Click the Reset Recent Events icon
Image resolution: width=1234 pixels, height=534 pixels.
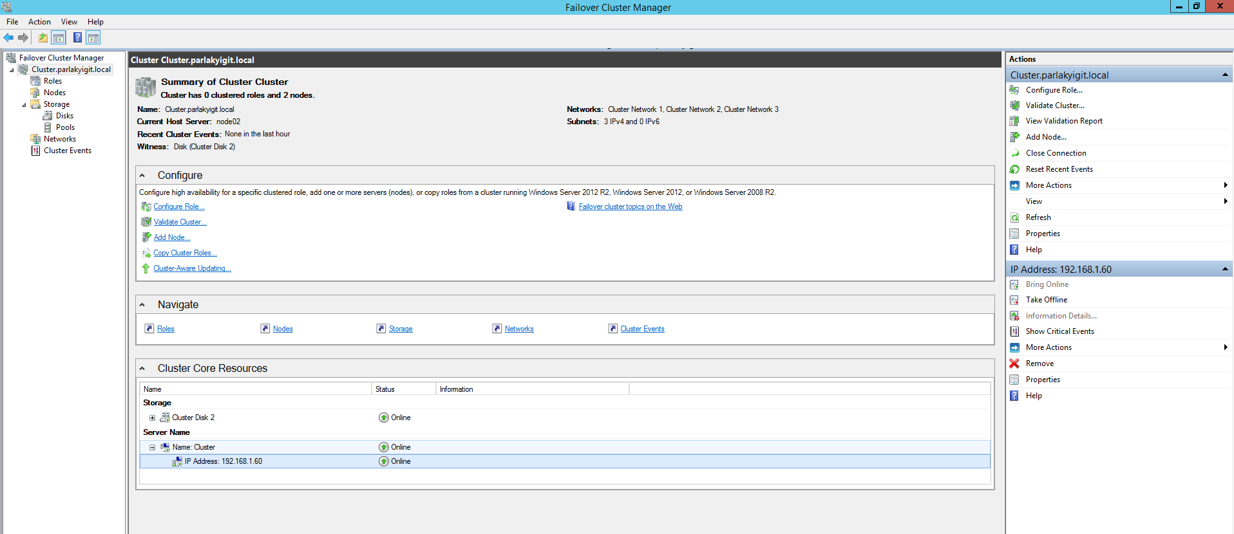(1014, 169)
